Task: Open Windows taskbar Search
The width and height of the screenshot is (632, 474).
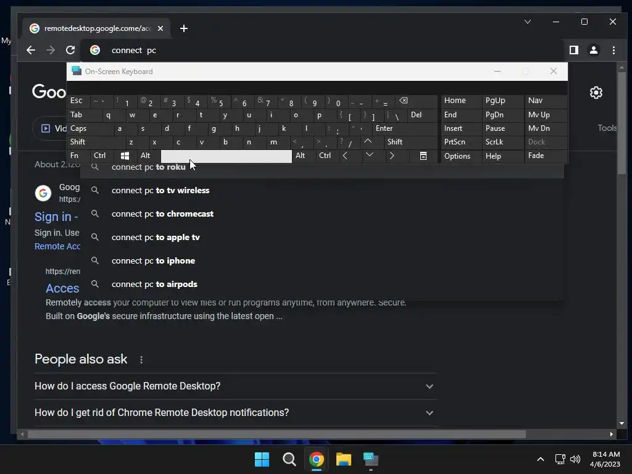Action: click(289, 459)
